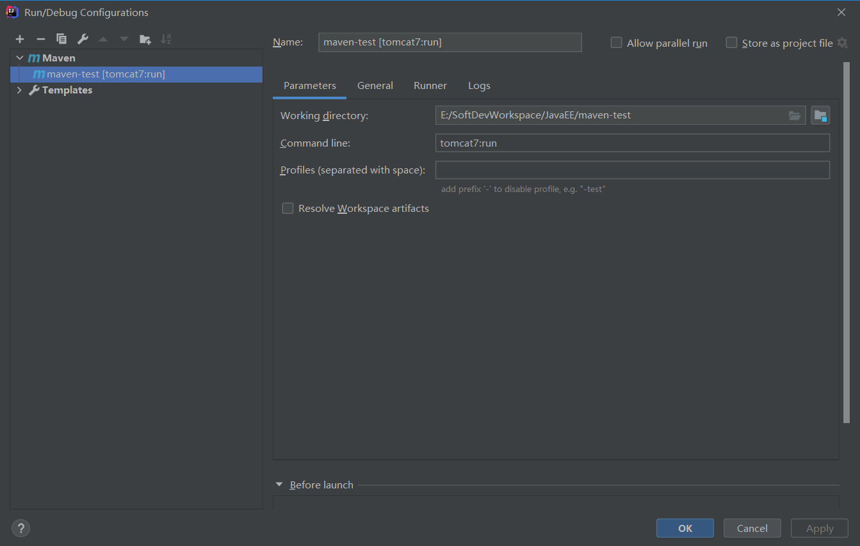This screenshot has width=860, height=546.
Task: Focus the Profiles input field
Action: [632, 170]
